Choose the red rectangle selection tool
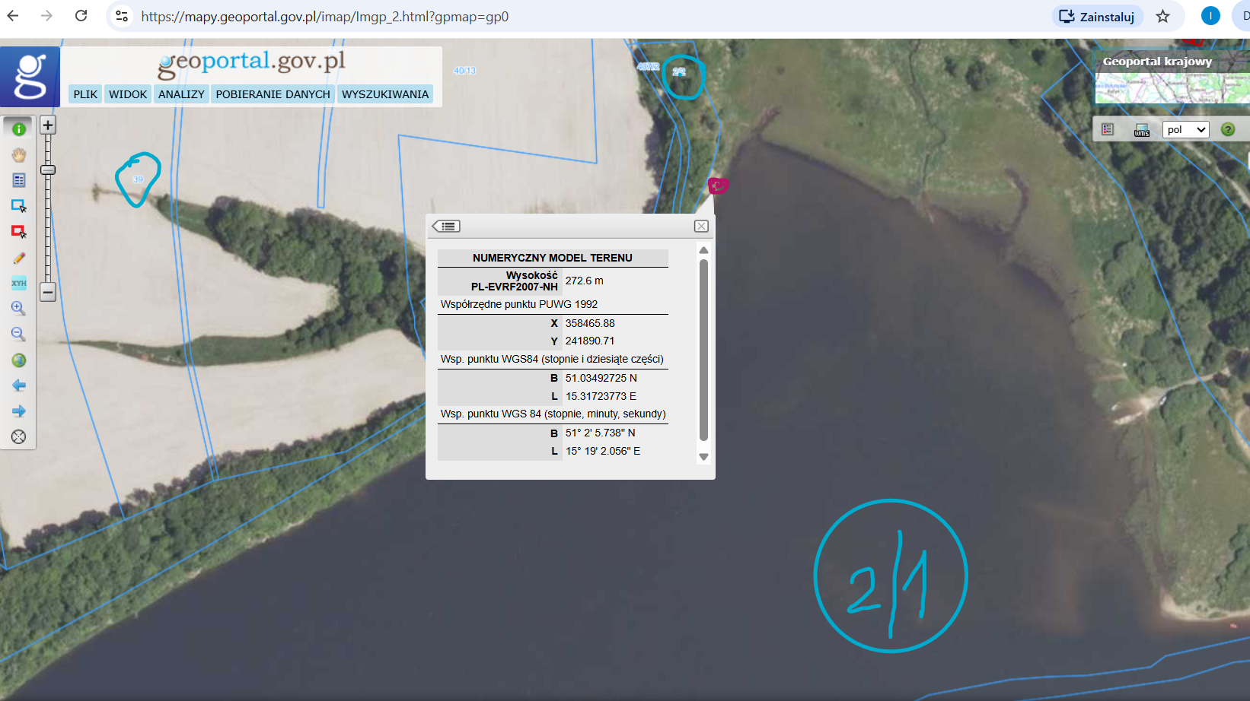 click(19, 232)
